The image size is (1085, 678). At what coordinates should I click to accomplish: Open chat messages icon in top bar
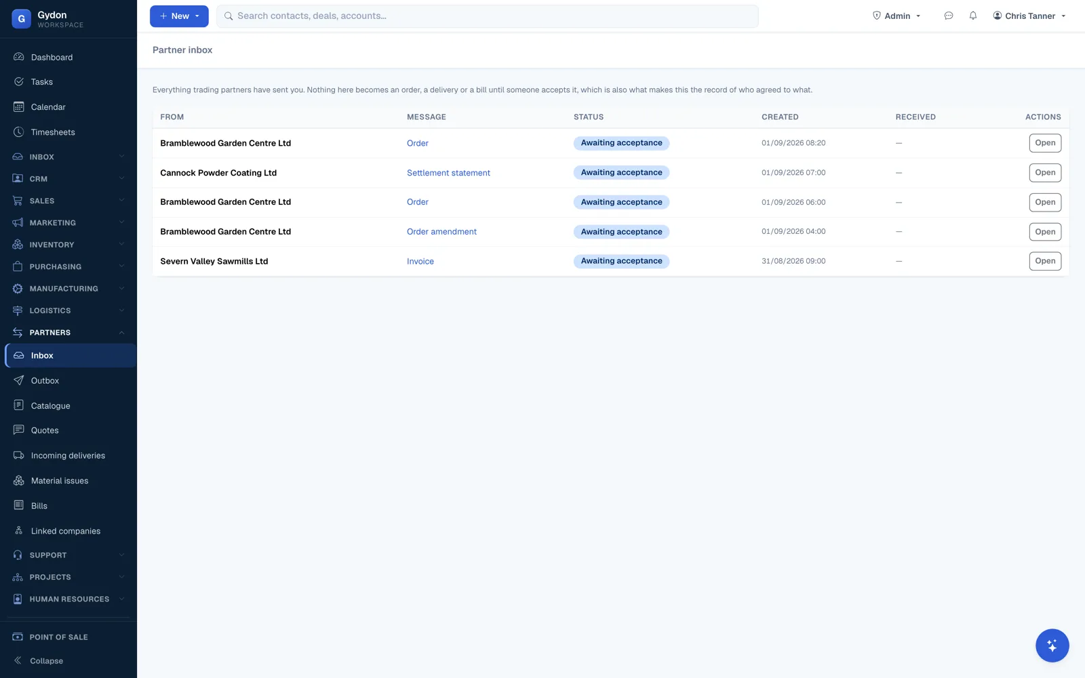949,16
